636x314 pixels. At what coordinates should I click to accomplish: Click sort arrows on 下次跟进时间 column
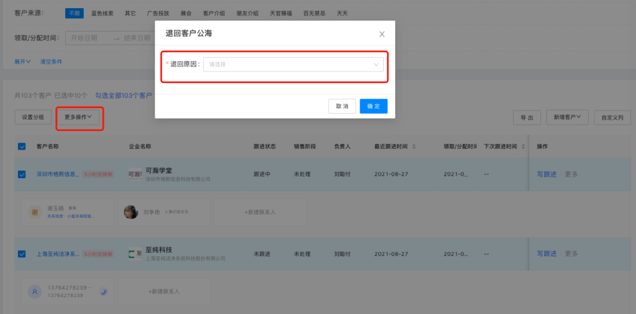click(522, 146)
